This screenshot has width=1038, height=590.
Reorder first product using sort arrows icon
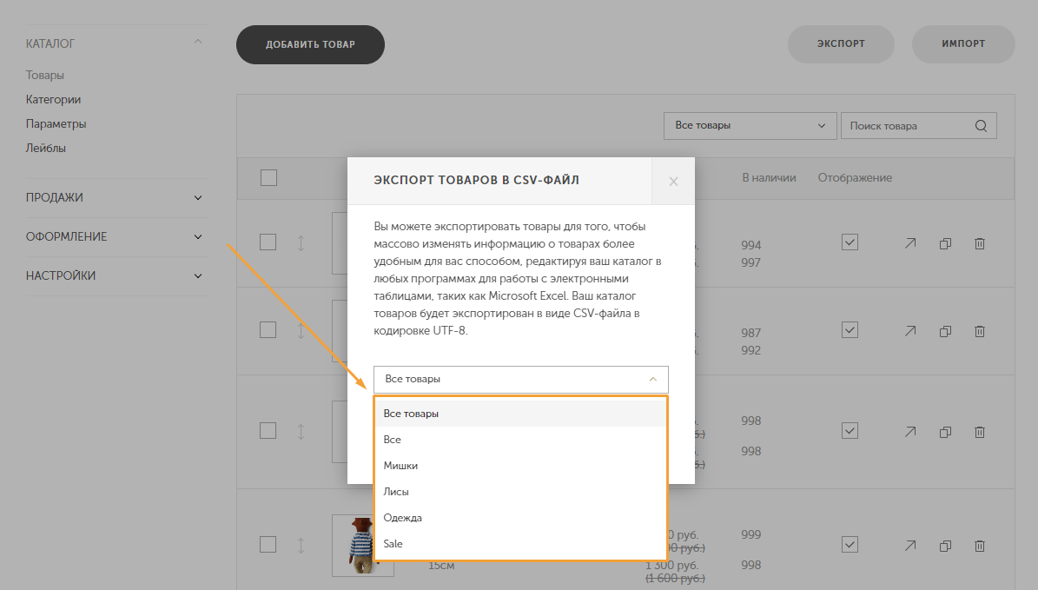tap(301, 243)
